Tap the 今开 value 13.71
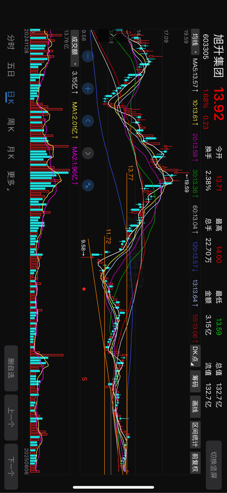227x493 pixels. pyautogui.click(x=218, y=183)
